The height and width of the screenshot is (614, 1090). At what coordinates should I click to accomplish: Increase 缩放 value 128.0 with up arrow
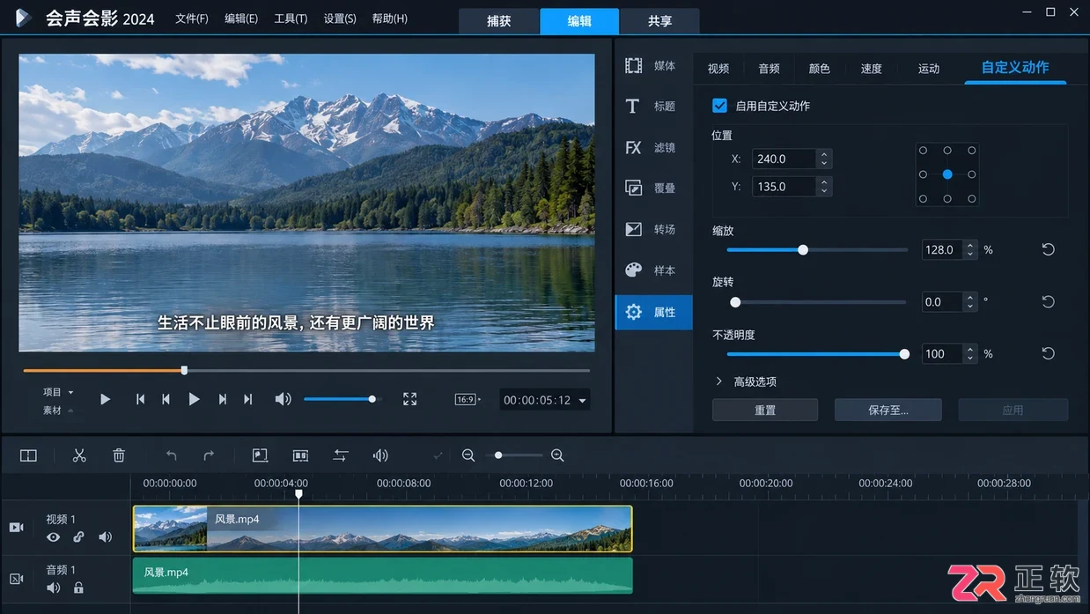click(x=969, y=245)
